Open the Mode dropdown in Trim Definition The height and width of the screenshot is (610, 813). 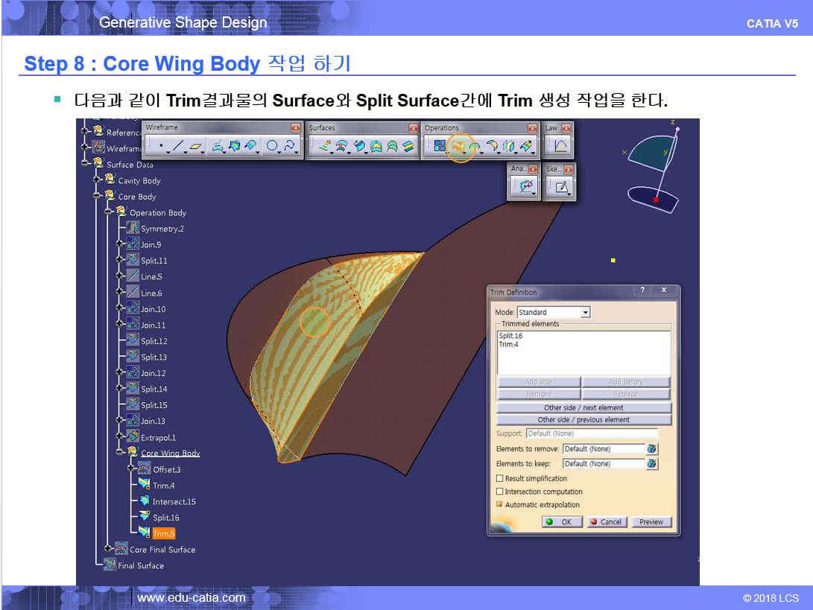click(586, 312)
